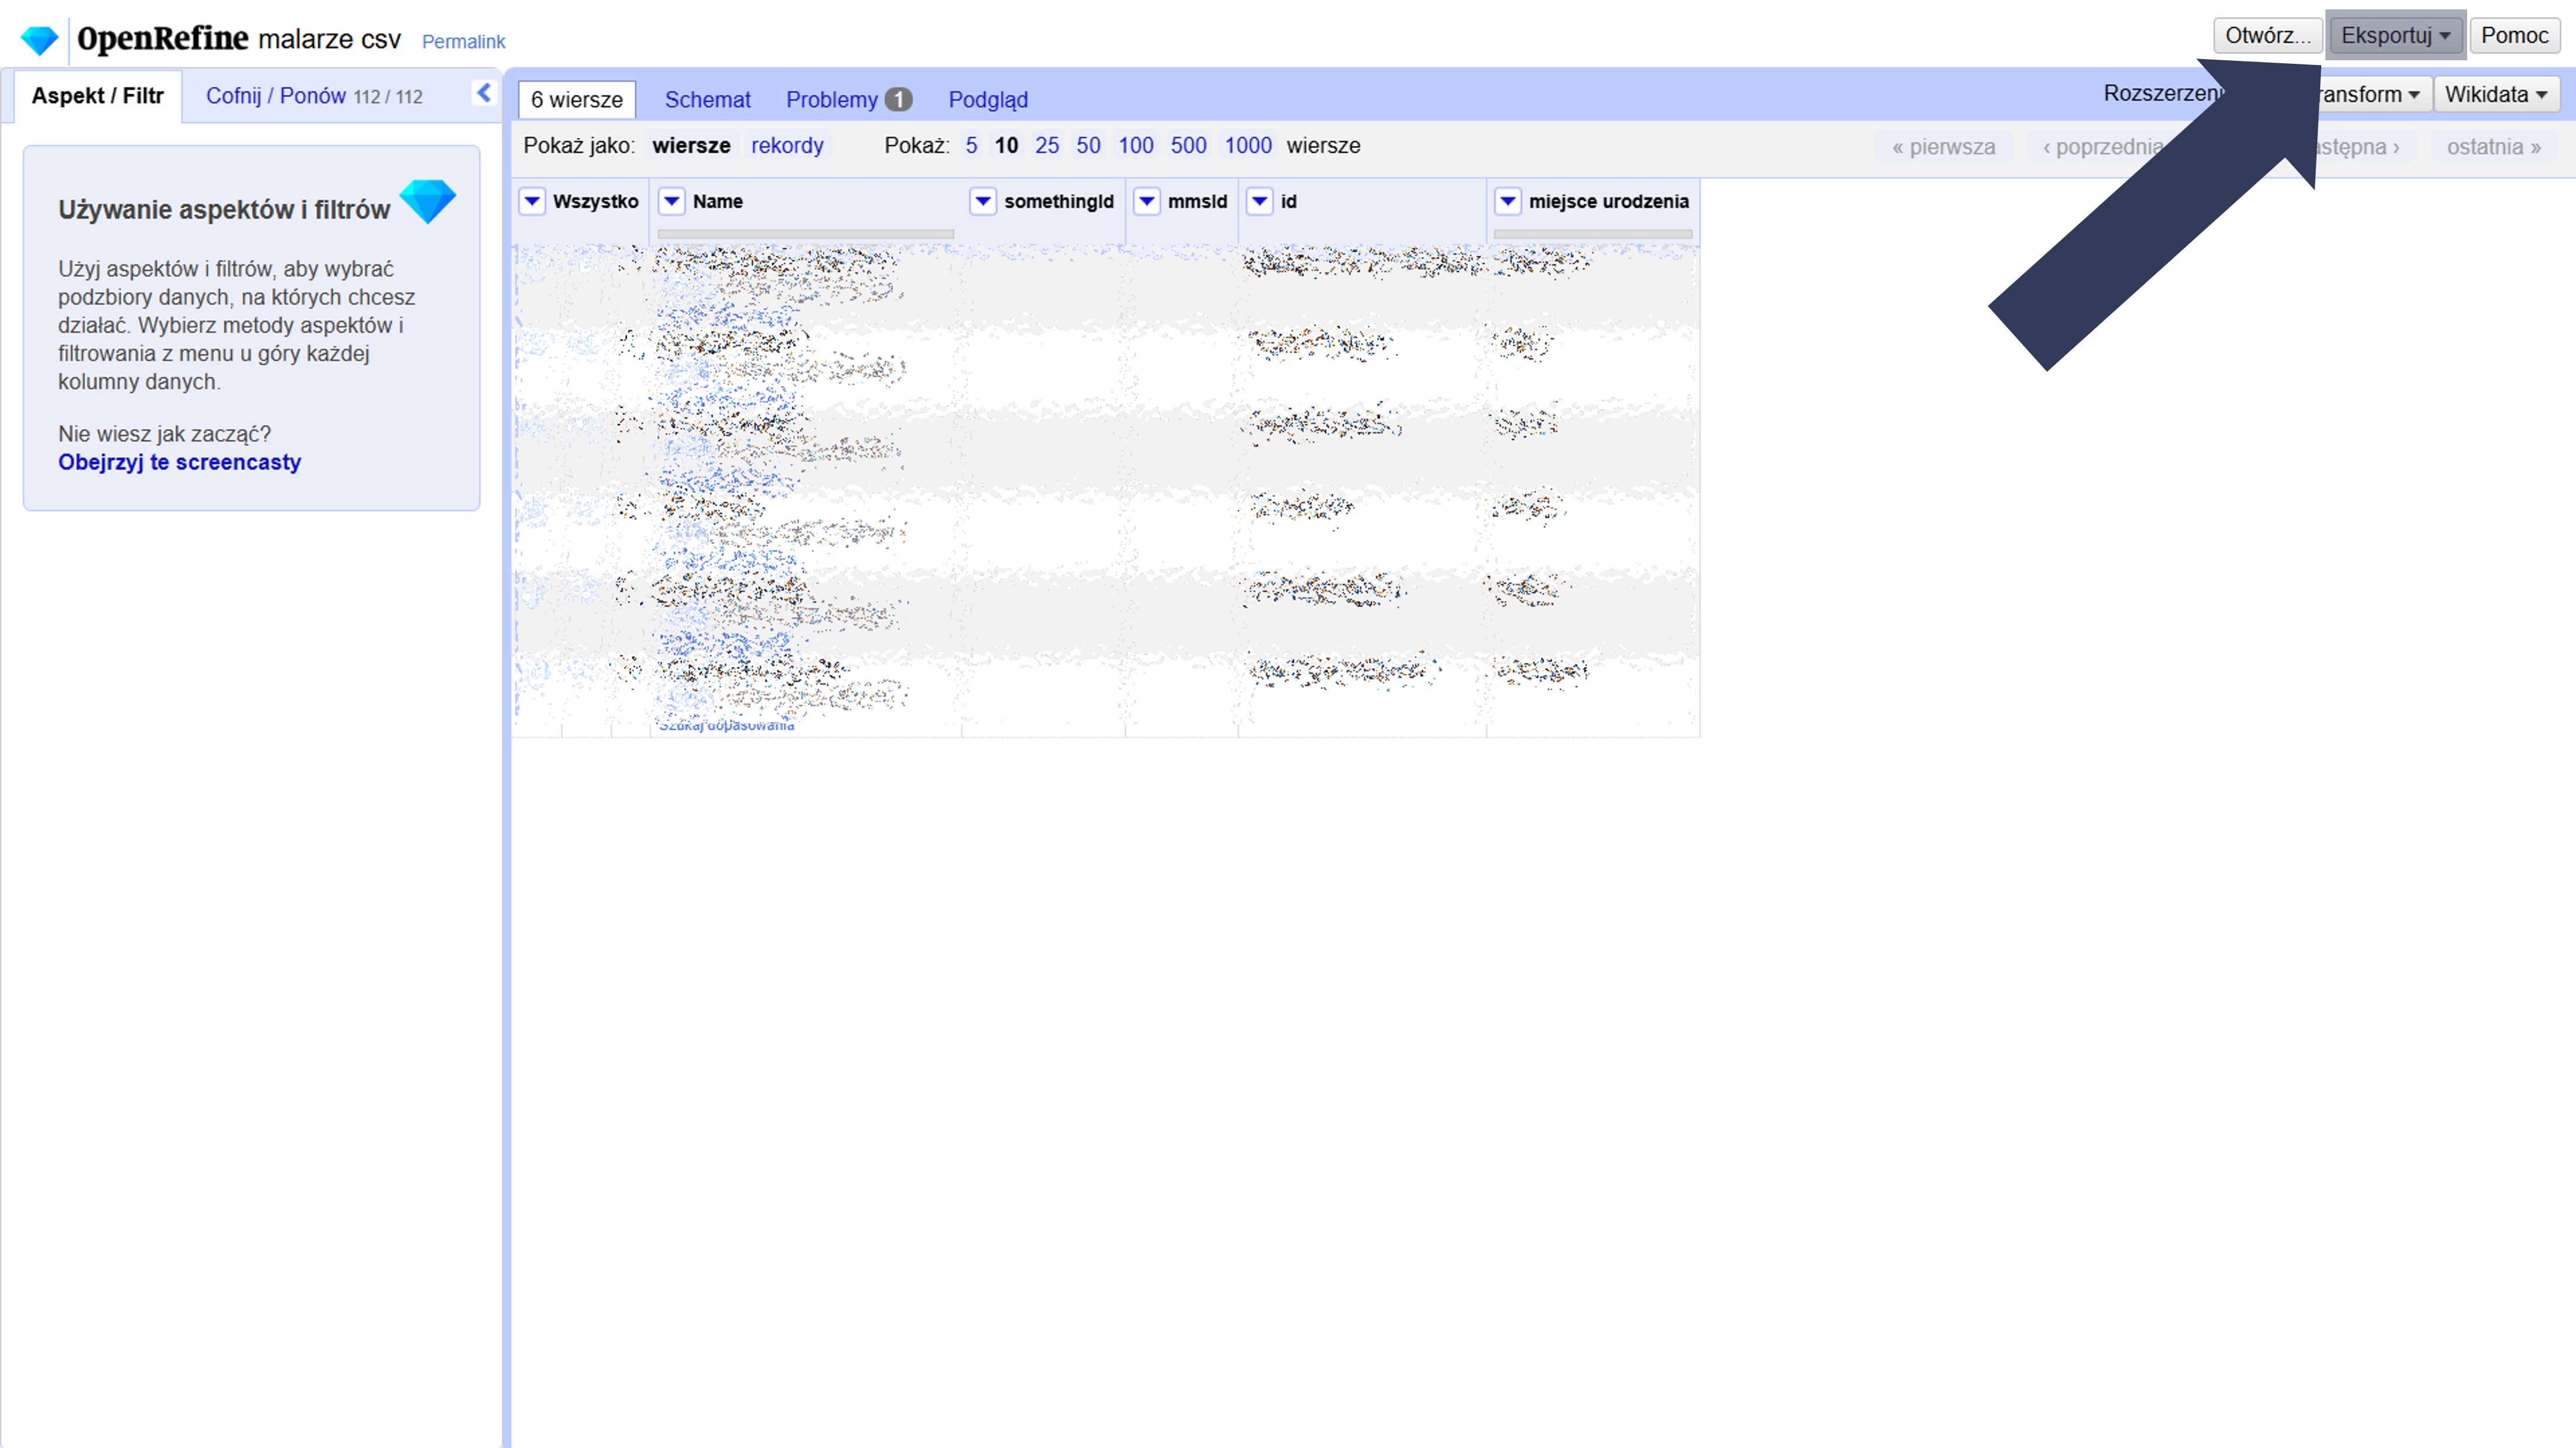Screen dimensions: 2576x1448
Task: Open the somethingId column menu arrow
Action: point(983,201)
